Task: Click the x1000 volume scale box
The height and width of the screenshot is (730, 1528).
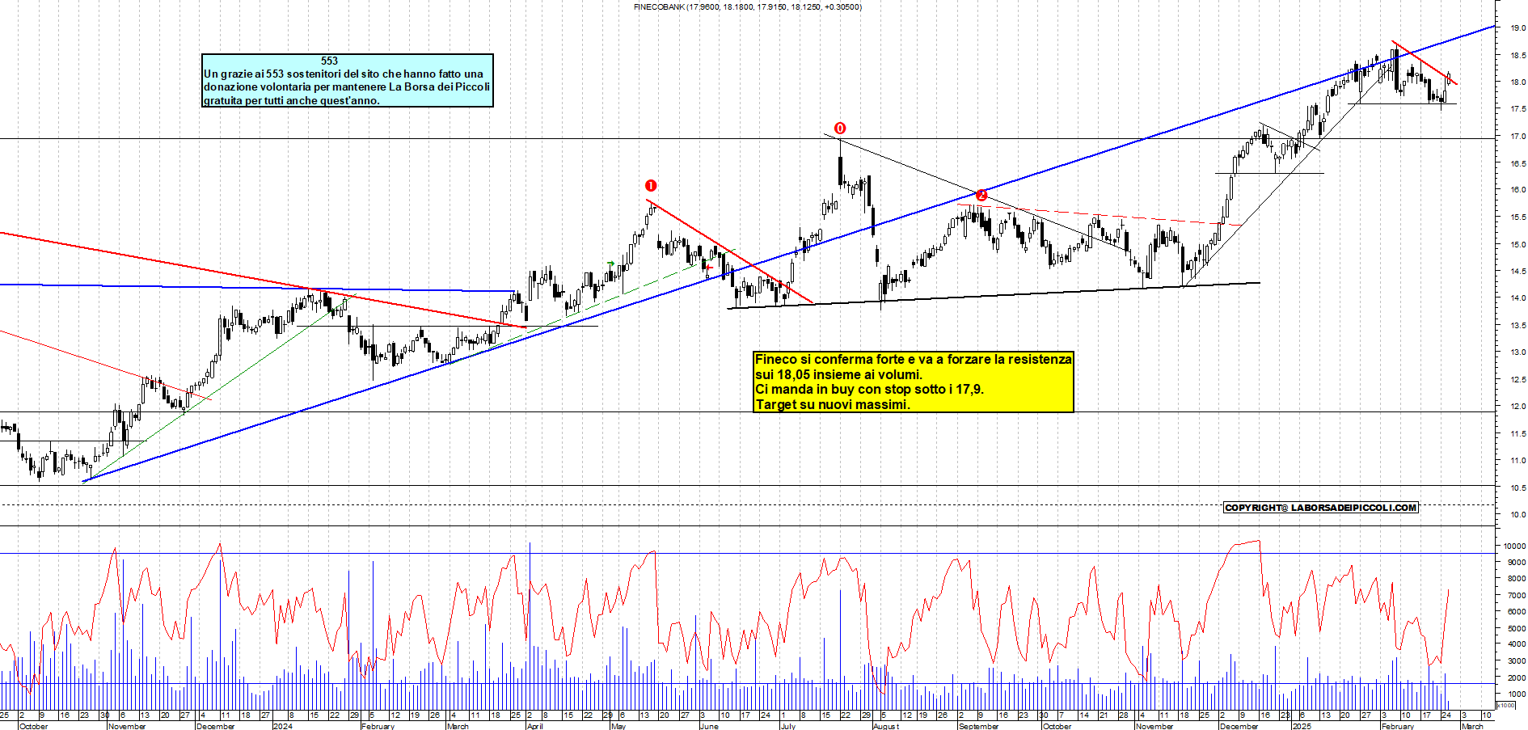Action: point(1506,705)
